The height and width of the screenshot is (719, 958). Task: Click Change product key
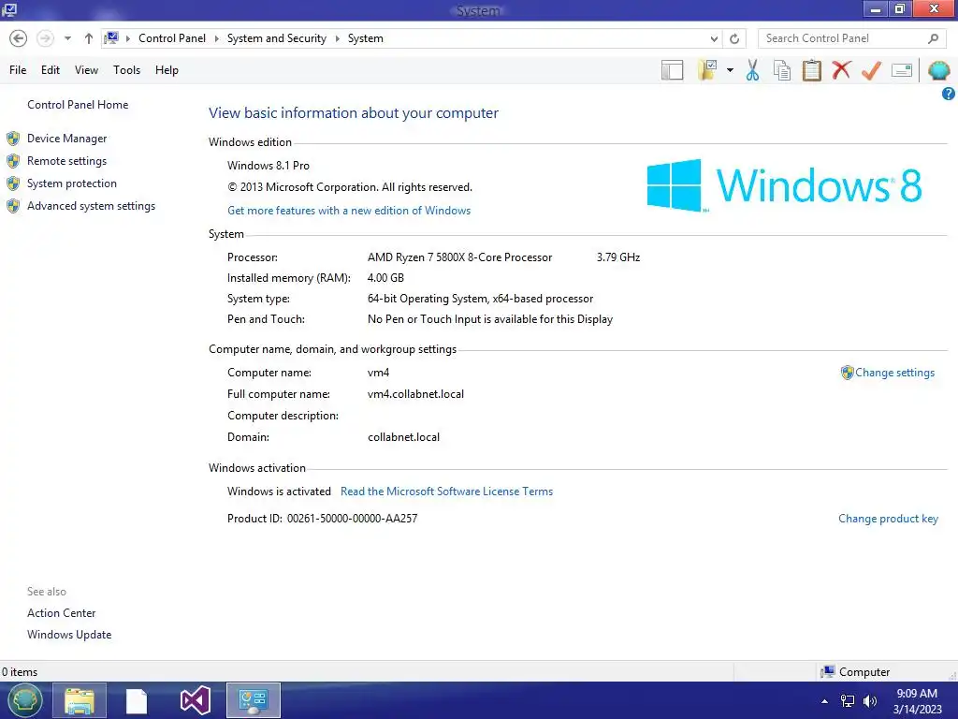click(x=888, y=519)
